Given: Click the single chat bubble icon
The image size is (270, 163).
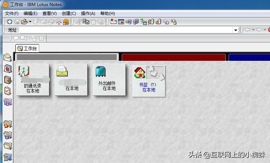Looking at the screenshot, I should click(16, 38).
